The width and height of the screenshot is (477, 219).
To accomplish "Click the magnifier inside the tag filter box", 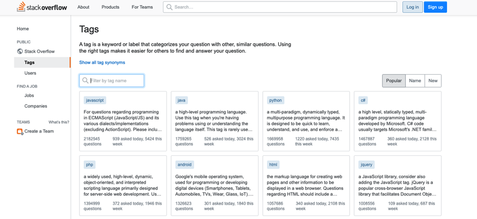I will click(x=85, y=80).
